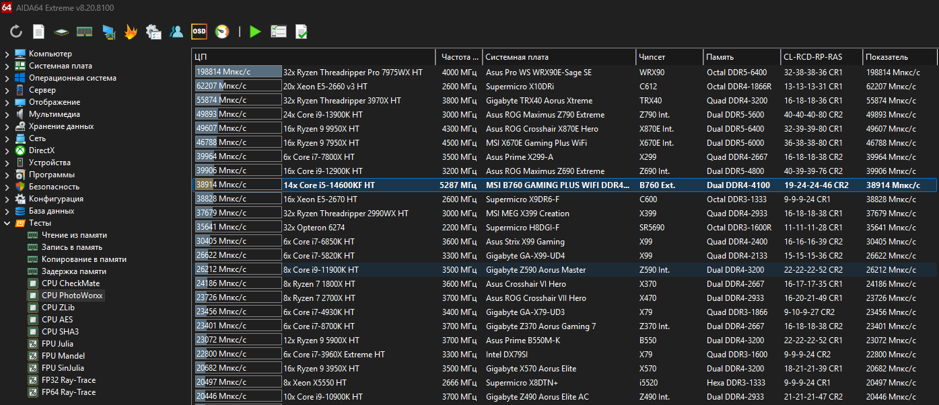This screenshot has height=405, width=939.
Task: Click the checklist results toolbar icon
Action: click(279, 31)
